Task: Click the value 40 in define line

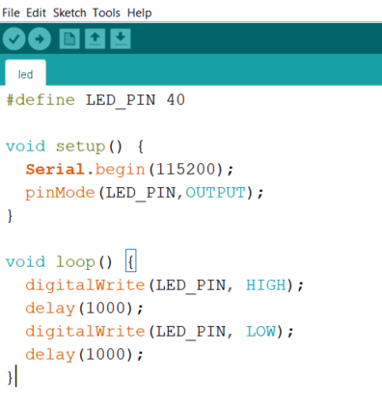Action: (x=176, y=100)
